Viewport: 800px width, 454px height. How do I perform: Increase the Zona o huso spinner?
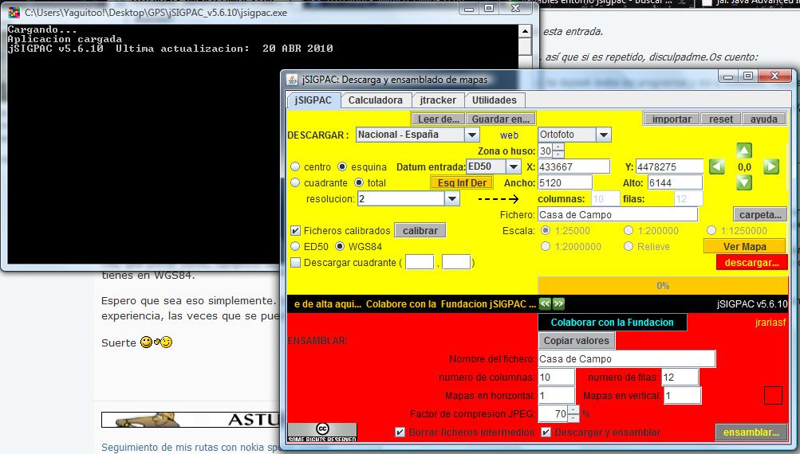558,147
